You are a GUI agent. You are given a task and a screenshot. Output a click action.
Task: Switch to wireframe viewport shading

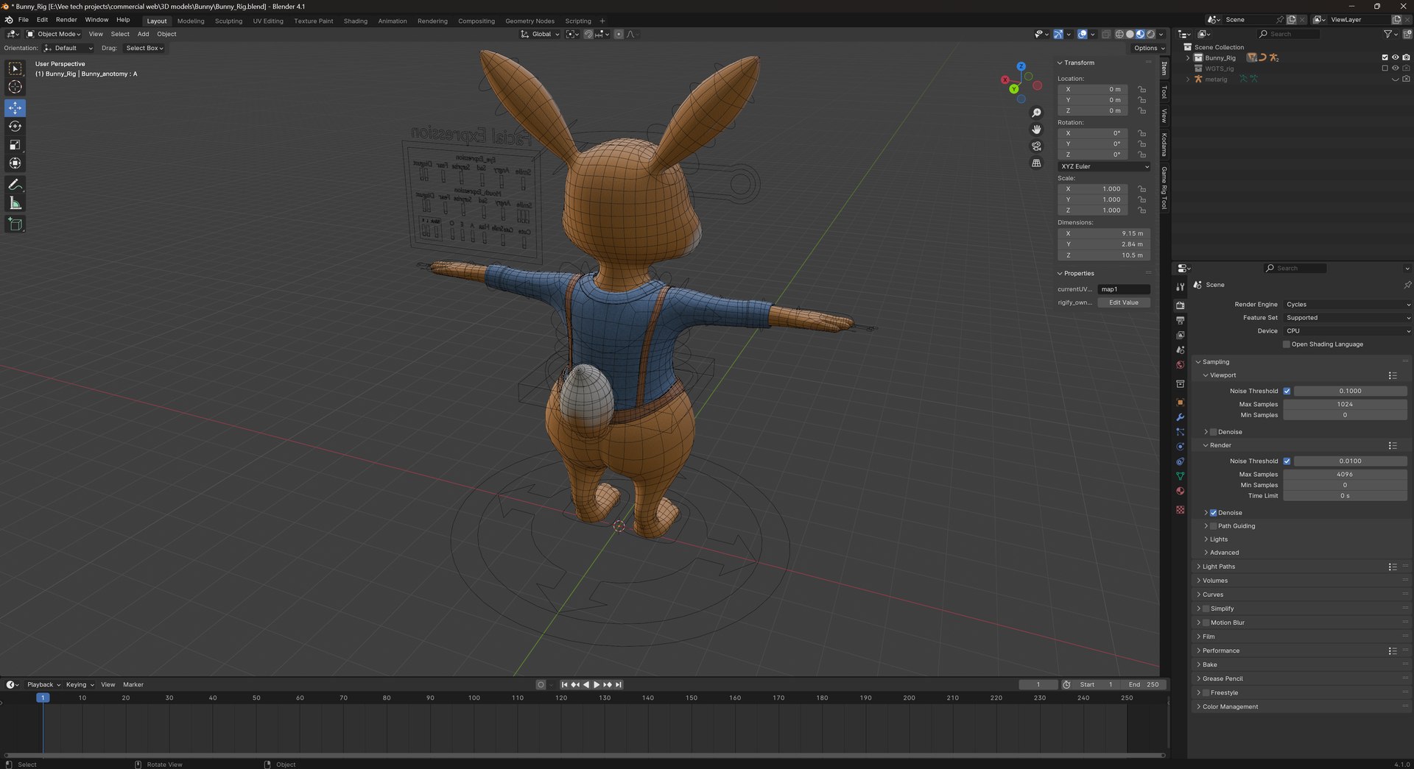point(1119,34)
